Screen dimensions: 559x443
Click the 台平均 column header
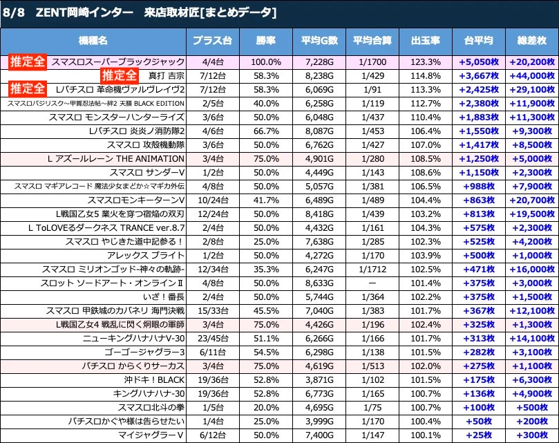click(478, 41)
